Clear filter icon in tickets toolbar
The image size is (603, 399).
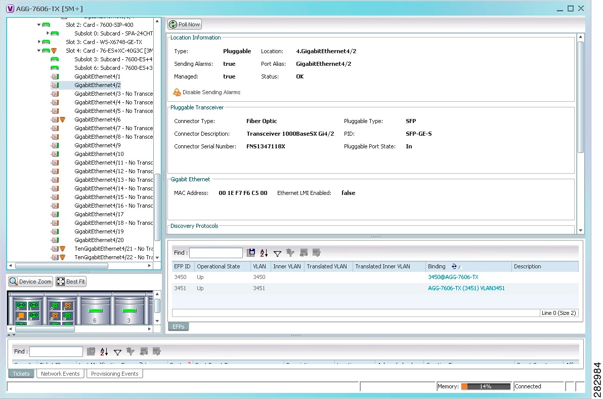pos(131,351)
